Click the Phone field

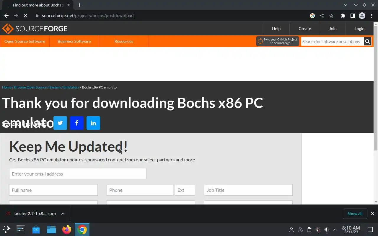(x=140, y=190)
